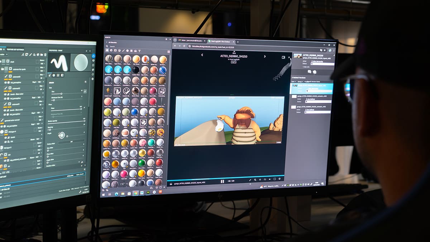Open the versions icon beside notes icon

coord(315,72)
